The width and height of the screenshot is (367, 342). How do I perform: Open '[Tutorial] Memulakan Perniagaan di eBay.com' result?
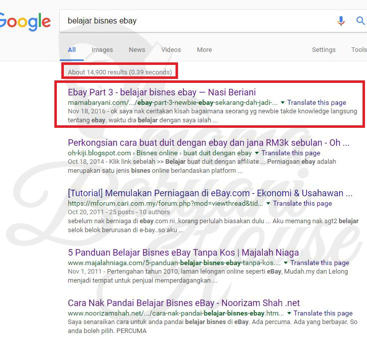pos(210,193)
